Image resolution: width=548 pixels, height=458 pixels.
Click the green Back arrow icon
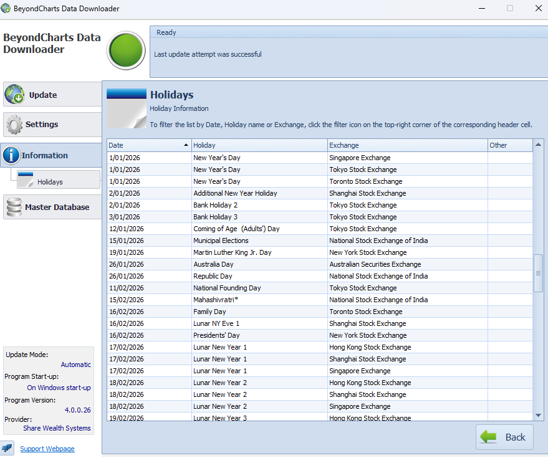click(x=489, y=437)
